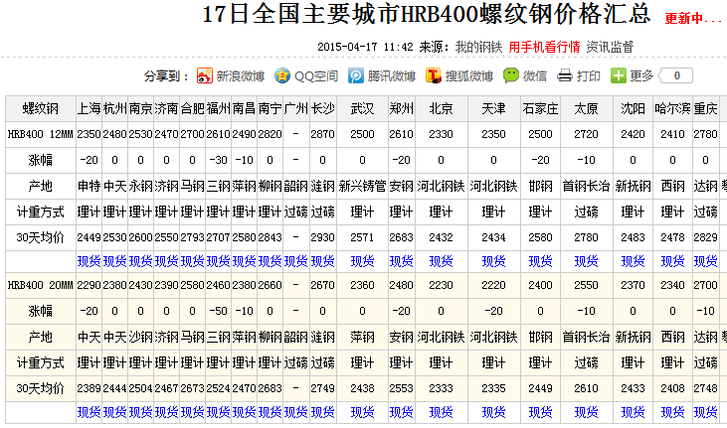Click the publish time 2015-04-17 11:42
The image size is (727, 428).
(365, 47)
